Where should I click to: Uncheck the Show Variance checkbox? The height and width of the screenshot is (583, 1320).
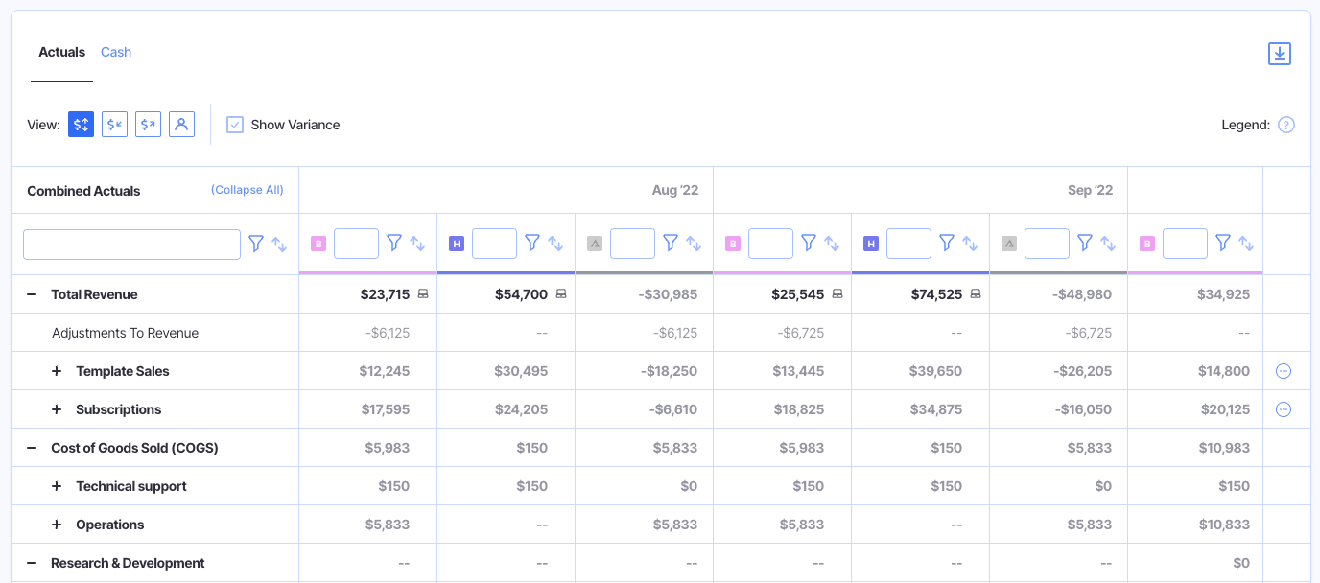pyautogui.click(x=235, y=125)
